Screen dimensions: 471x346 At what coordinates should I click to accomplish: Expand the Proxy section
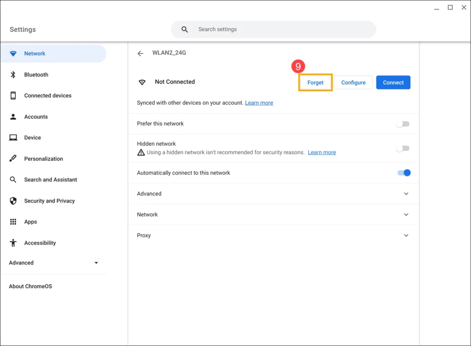[x=406, y=235]
